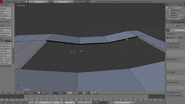This screenshot has width=185, height=104.
Task: Select the translate manipulator icon
Action: coord(51,93)
